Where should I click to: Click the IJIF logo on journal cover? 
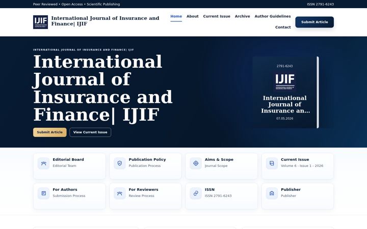tap(284, 81)
